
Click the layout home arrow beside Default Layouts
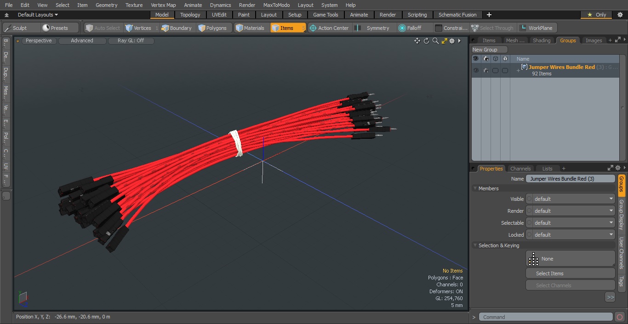point(6,15)
